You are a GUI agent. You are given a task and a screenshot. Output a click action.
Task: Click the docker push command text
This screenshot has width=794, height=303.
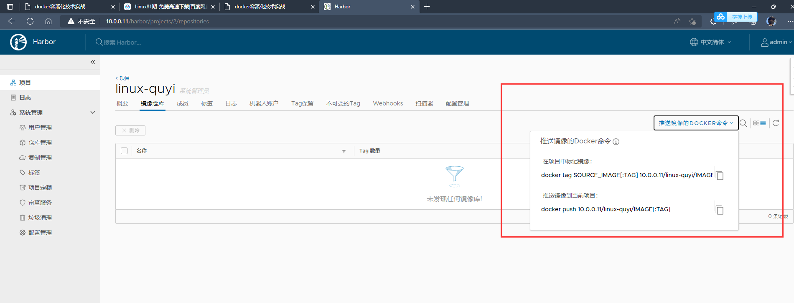pyautogui.click(x=606, y=209)
